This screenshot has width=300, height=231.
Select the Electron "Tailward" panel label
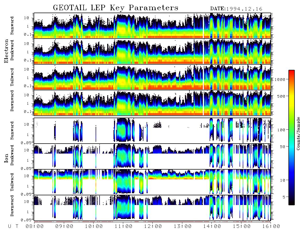click(12, 77)
